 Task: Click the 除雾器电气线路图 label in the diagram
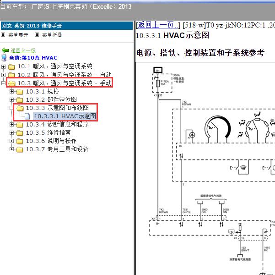coord(240,259)
